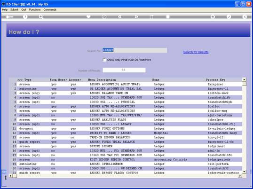
Task: Go forward with the double right arrows
Action: [136, 16]
